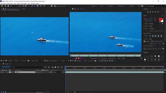Reset the clone Offset values
Viewport: 166px width, 93px height.
163,44
